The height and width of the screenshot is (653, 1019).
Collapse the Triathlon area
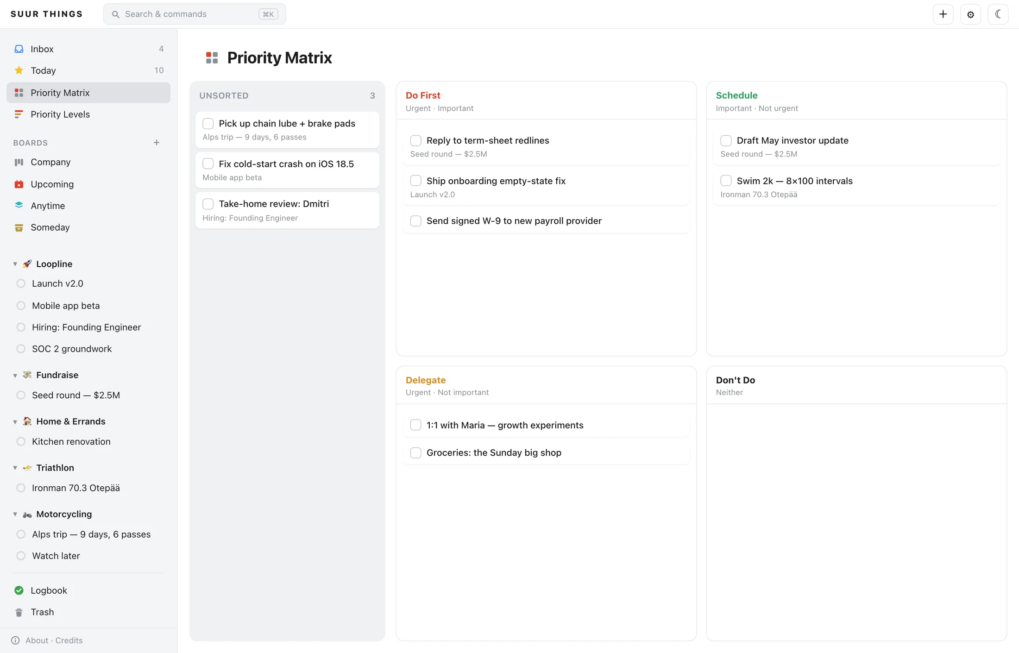click(x=15, y=468)
